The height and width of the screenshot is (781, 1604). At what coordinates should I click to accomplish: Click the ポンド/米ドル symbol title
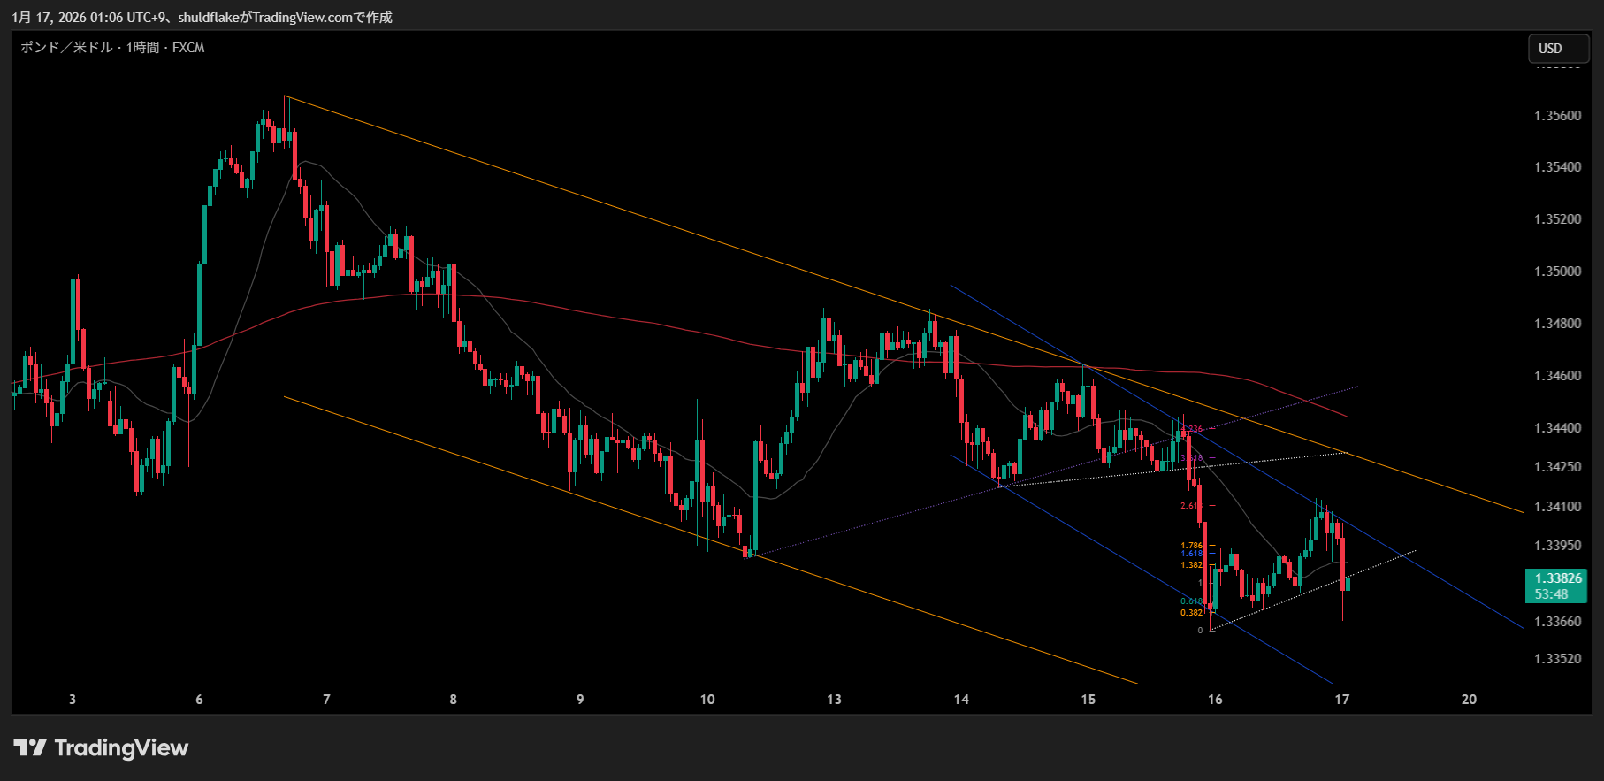tap(66, 48)
